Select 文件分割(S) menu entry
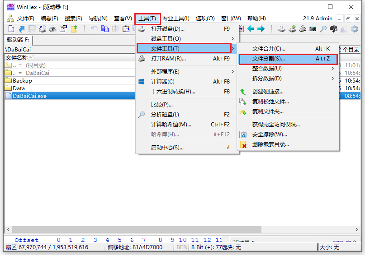This screenshot has height=255, width=365. pyautogui.click(x=288, y=59)
